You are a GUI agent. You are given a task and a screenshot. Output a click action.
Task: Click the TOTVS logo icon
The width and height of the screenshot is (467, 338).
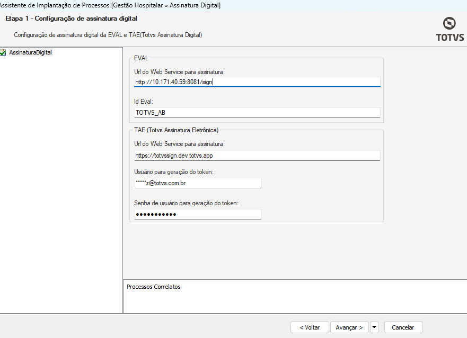450,24
